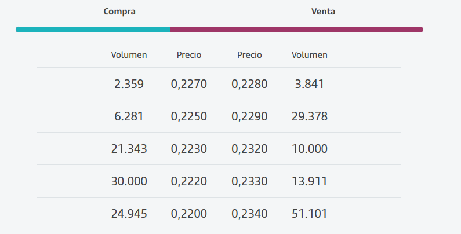Viewport: 461px width, 234px height.
Task: Click the sell-side Volumen column header
Action: [310, 55]
